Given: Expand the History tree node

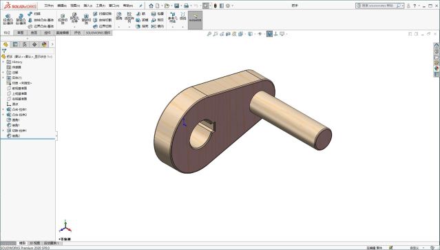Looking at the screenshot, I should (3, 62).
